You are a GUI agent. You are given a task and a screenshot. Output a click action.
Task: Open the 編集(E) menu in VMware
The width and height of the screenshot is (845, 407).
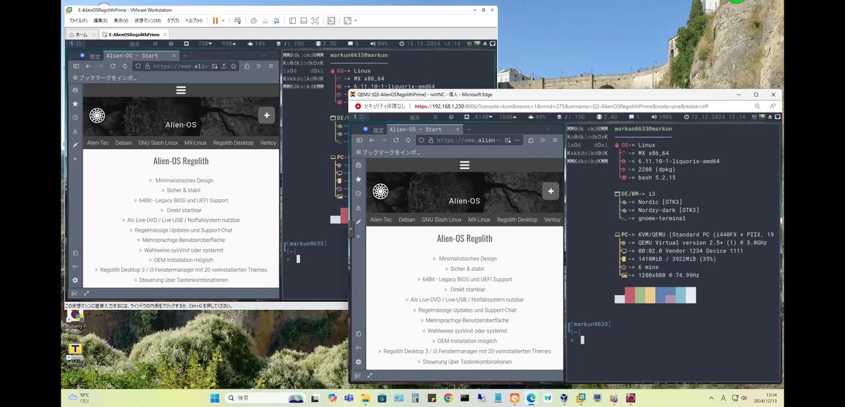click(x=99, y=21)
